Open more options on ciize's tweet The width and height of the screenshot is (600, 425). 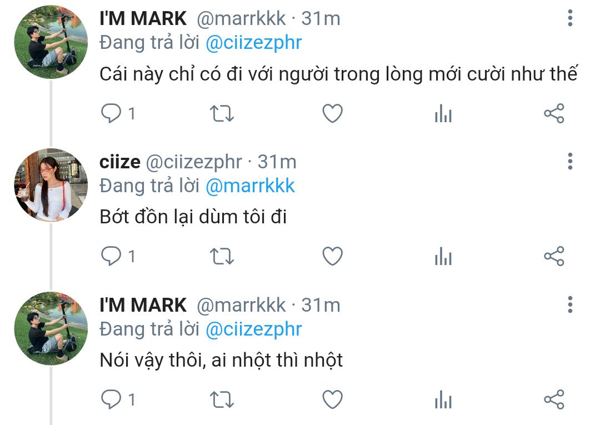[x=570, y=161]
